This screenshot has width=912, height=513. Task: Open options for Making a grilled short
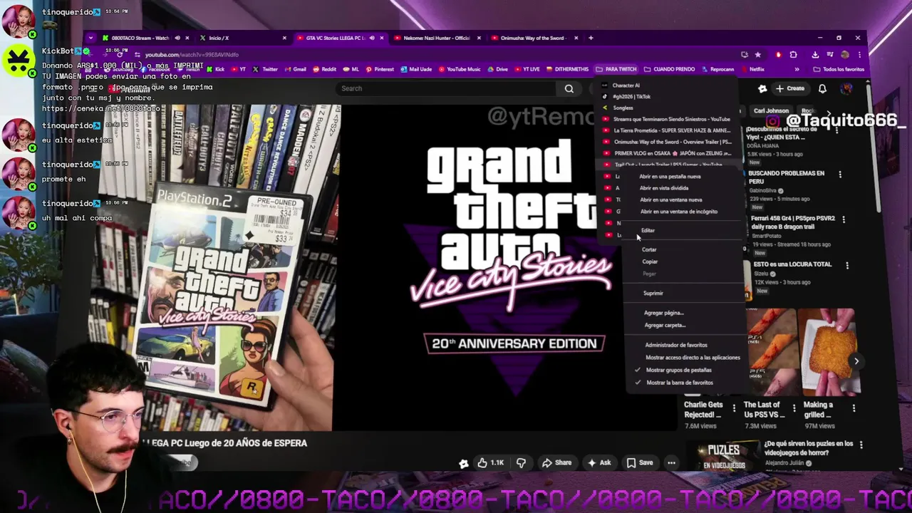[x=854, y=409]
